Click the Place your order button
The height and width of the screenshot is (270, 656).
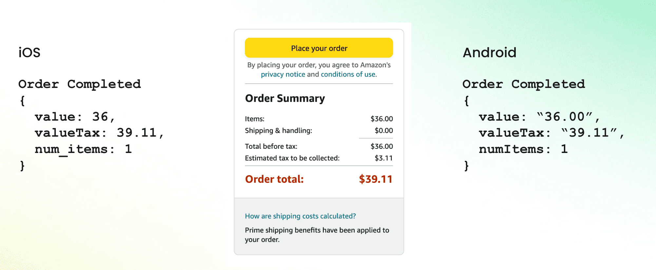[x=319, y=48]
